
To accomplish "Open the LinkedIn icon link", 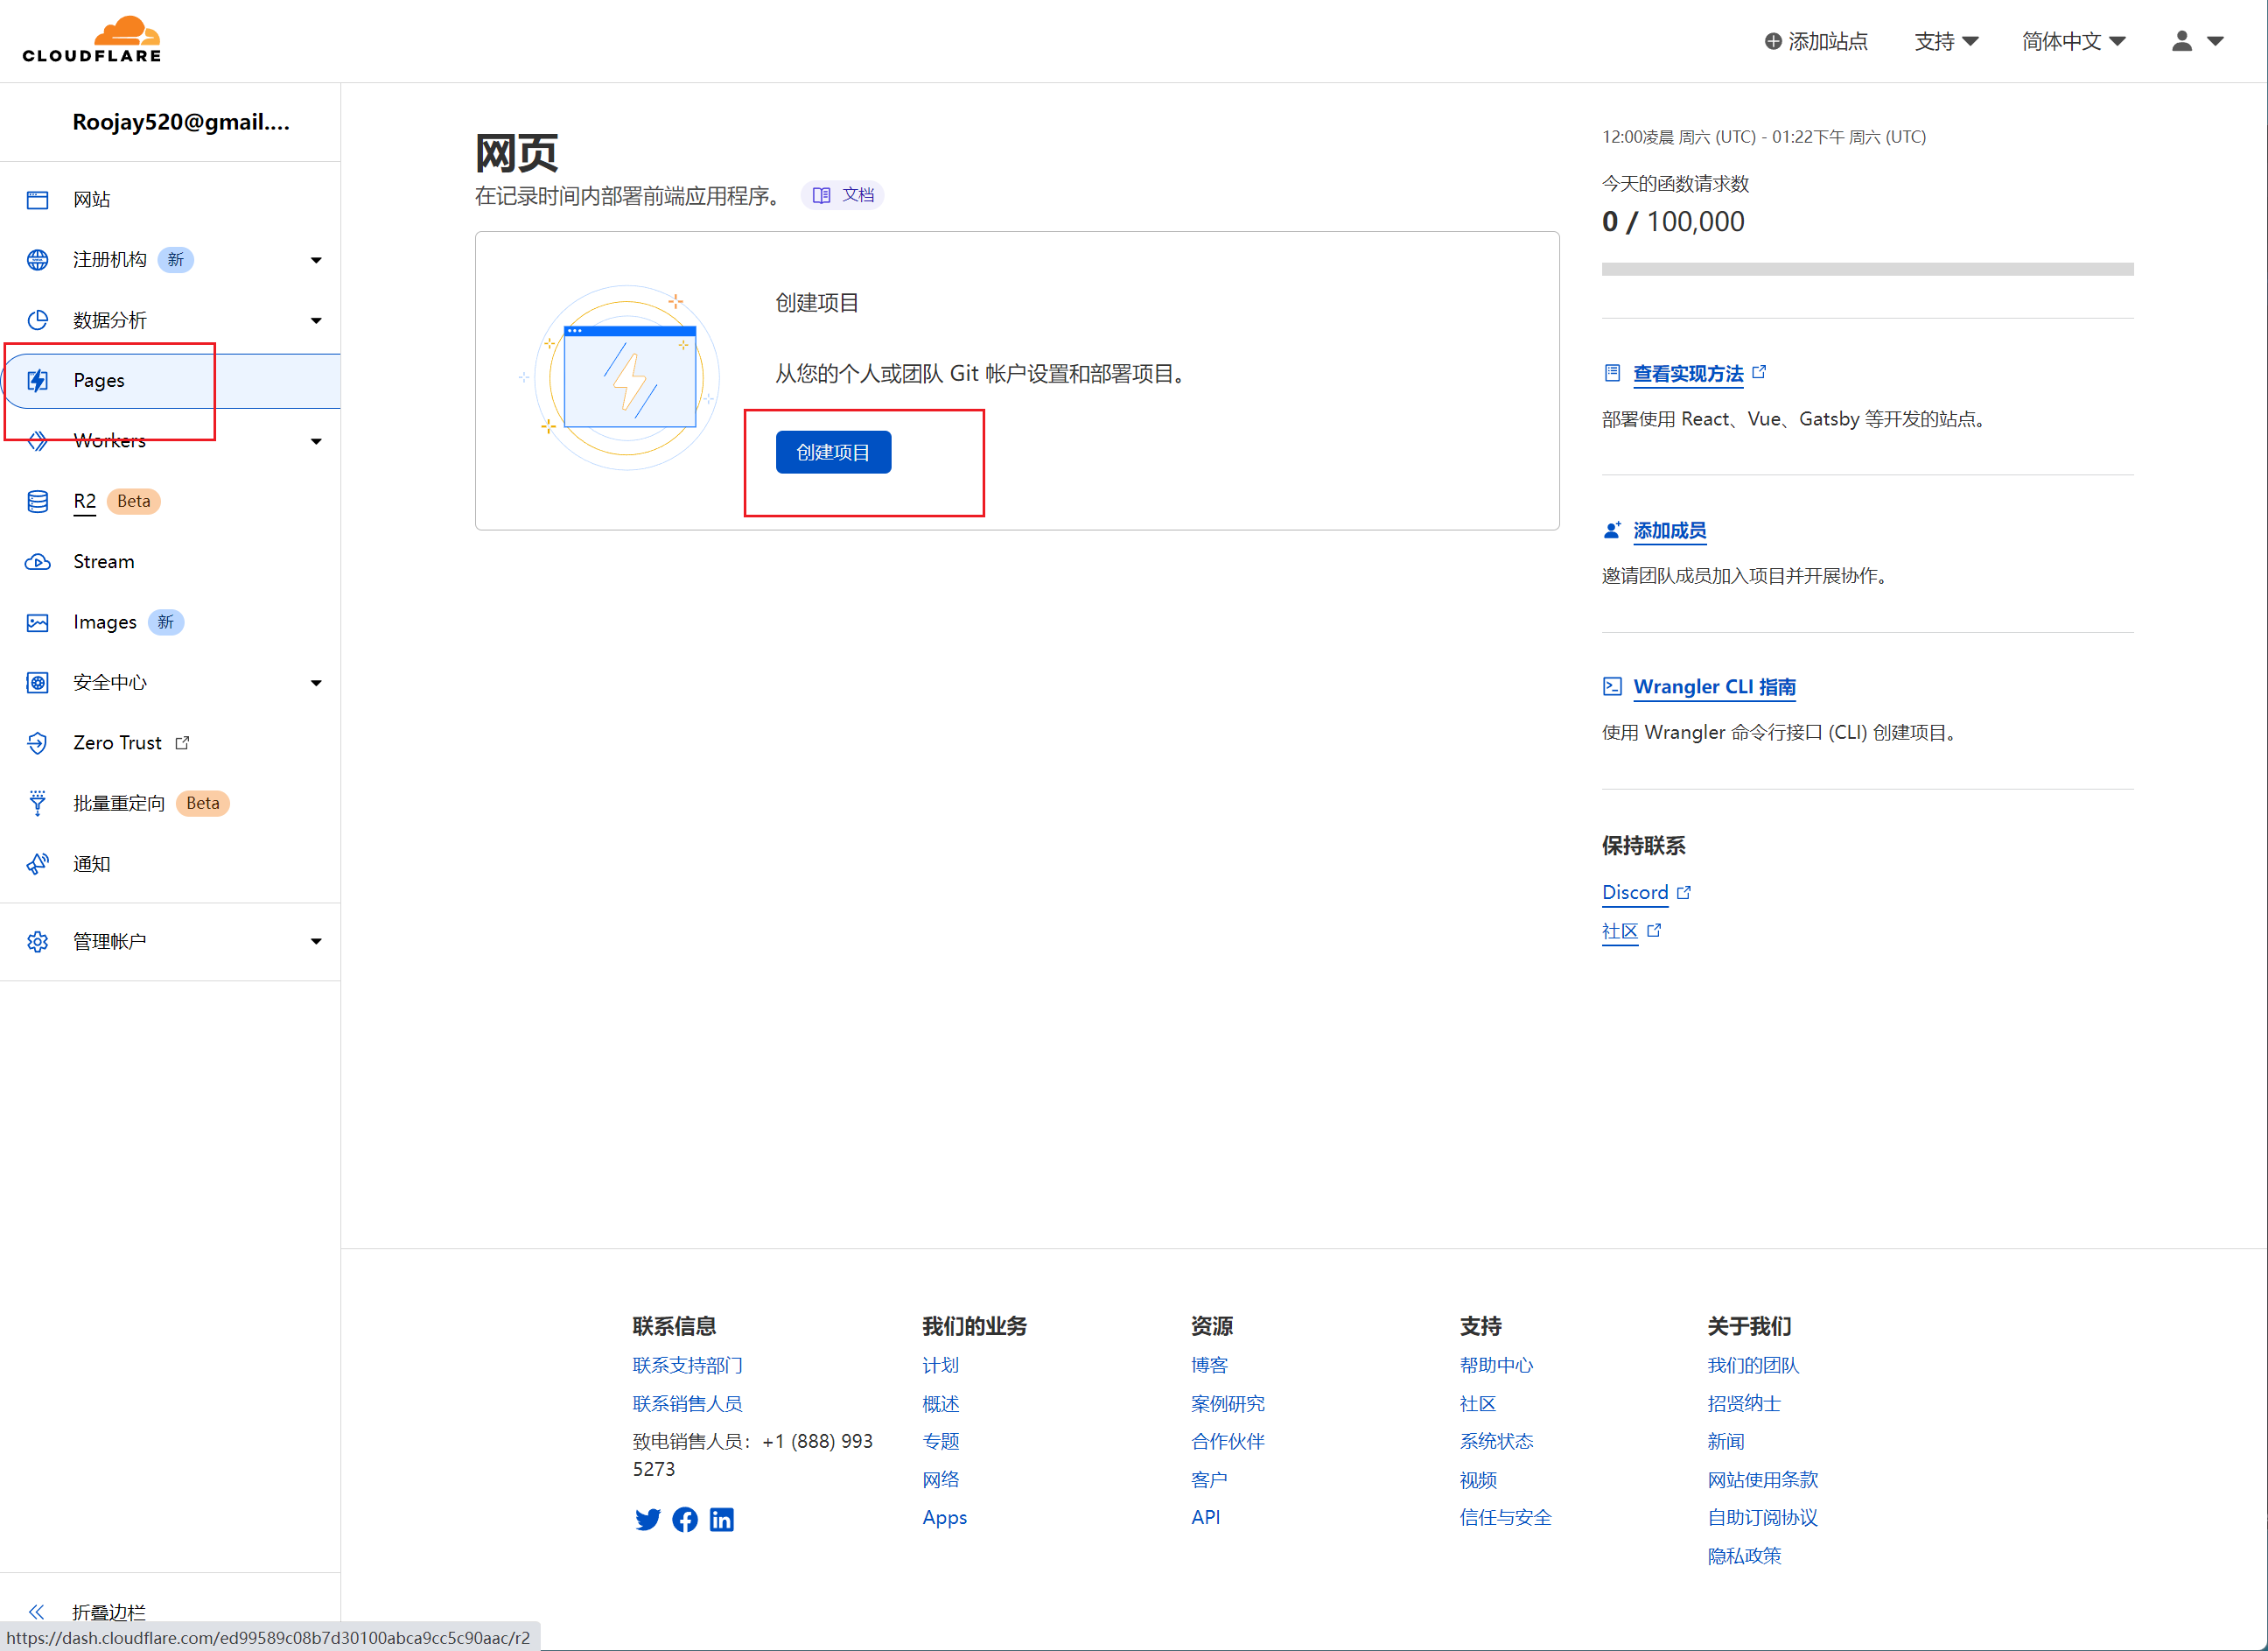I will 722,1519.
